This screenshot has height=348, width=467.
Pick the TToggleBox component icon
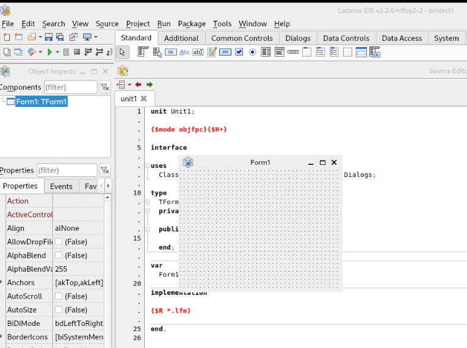(225, 52)
